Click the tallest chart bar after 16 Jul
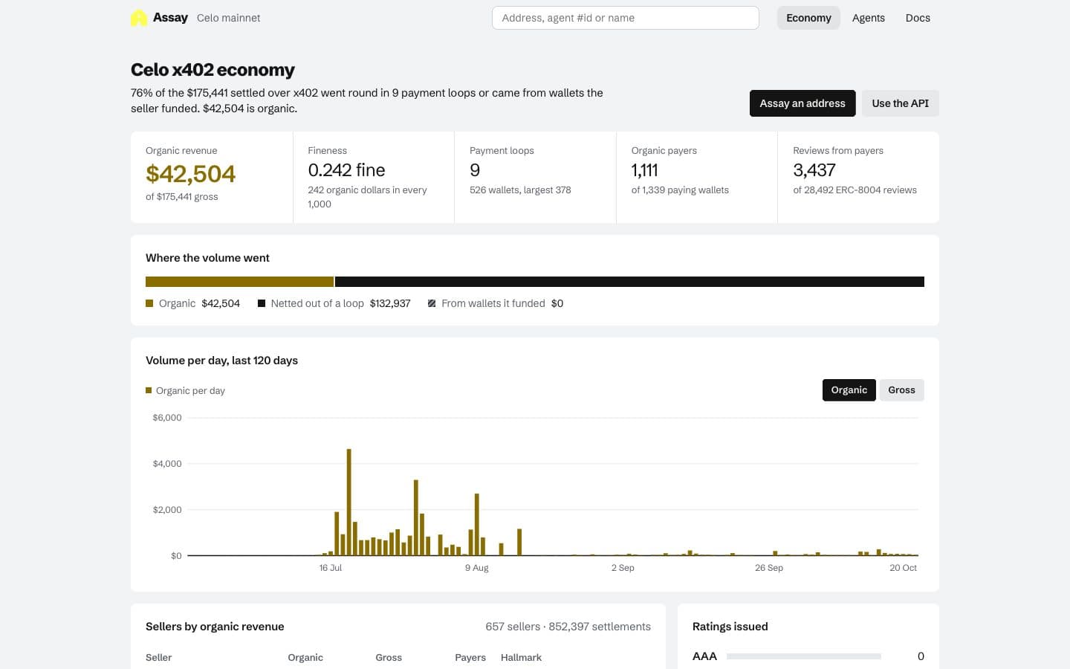Screen dimensions: 1070x669 tap(348, 502)
